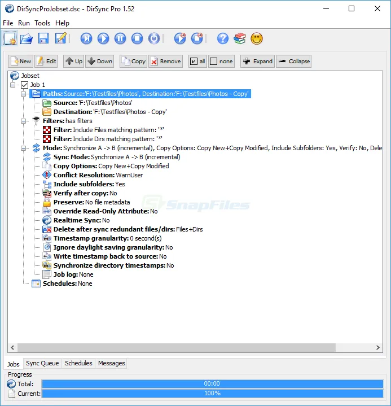Start synchronization with blue play button
Image resolution: width=391 pixels, height=406 pixels.
[x=103, y=38]
